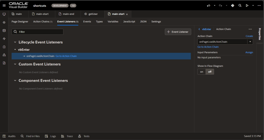Select the onPageLoadActionChain listener row
This screenshot has height=140, width=264.
101,56
